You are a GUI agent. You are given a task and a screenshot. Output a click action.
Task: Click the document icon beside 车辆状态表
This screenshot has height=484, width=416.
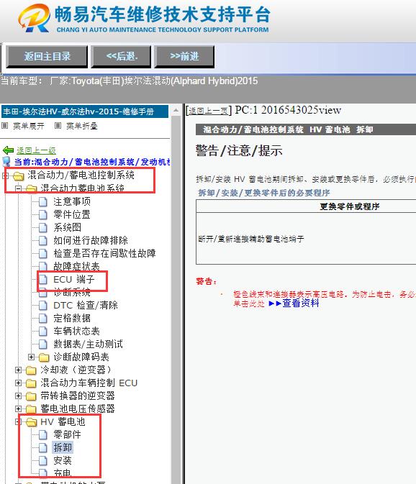point(43,332)
